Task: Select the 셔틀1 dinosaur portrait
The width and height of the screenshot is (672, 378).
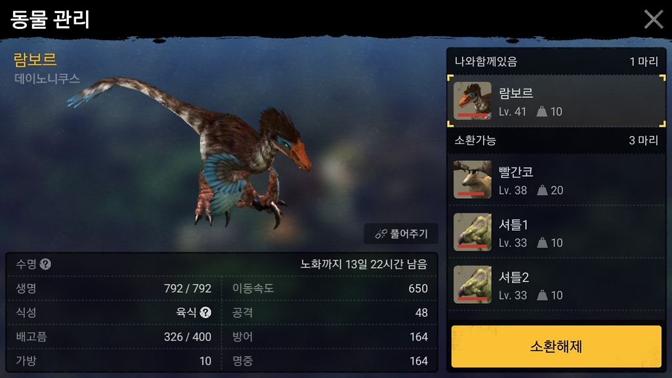Action: point(472,232)
